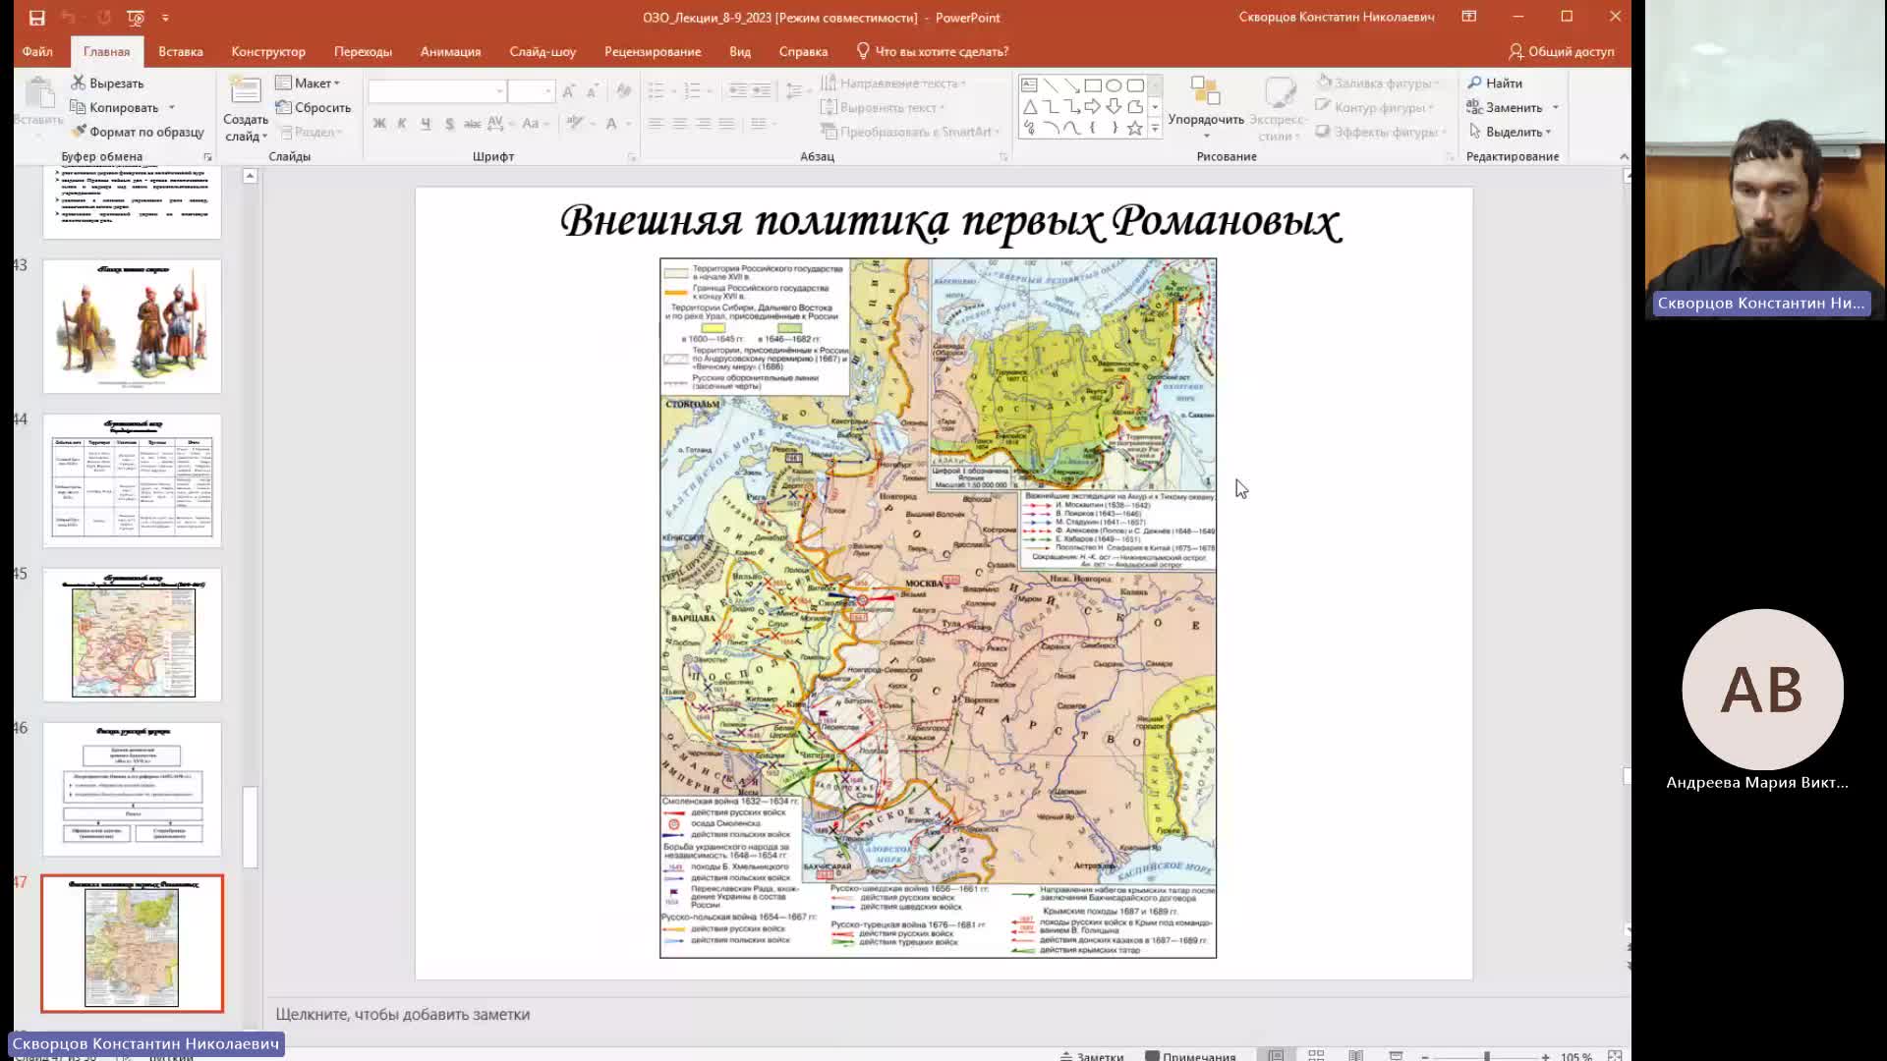The height and width of the screenshot is (1061, 1887).
Task: Click Заменить in editing group
Action: click(1505, 107)
